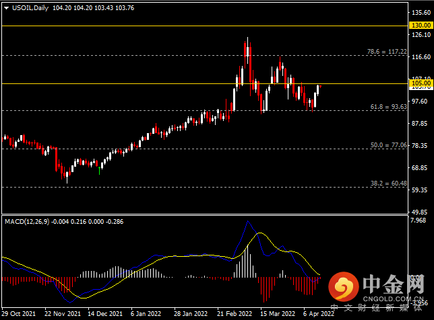The height and width of the screenshot is (320, 434).
Task: Select price scale value 49.85
Action: pyautogui.click(x=421, y=212)
